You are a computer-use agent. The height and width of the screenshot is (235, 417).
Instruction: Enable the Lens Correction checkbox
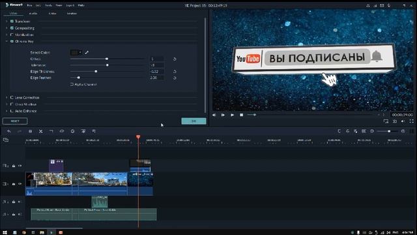[12, 97]
